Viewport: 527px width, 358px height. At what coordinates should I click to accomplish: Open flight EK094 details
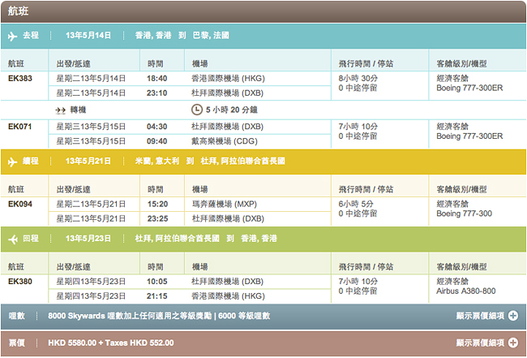20,204
